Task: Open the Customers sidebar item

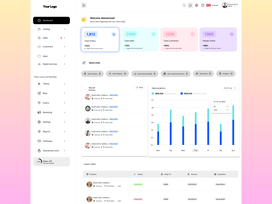Action: click(51, 47)
